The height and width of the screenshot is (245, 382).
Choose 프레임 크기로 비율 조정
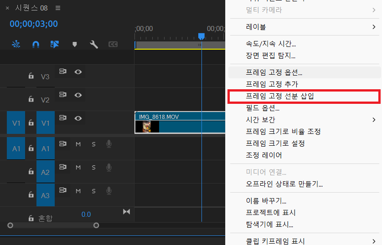[305, 132]
